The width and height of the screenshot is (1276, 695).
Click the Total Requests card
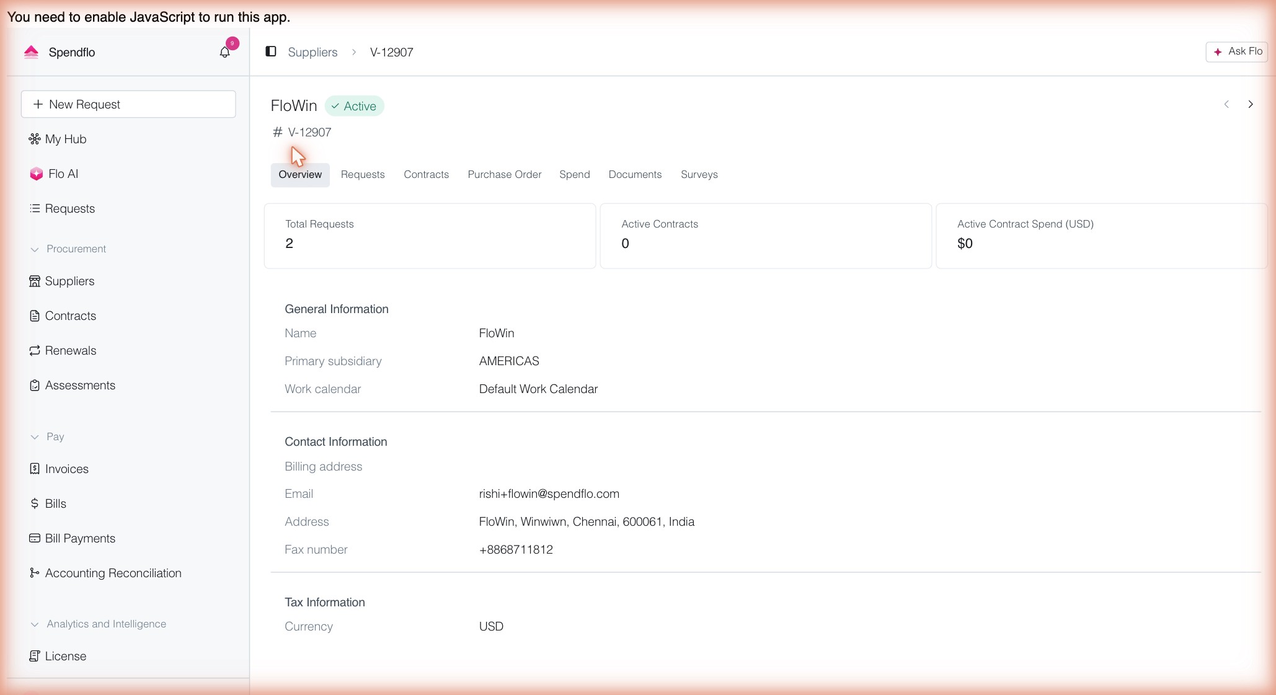[430, 236]
